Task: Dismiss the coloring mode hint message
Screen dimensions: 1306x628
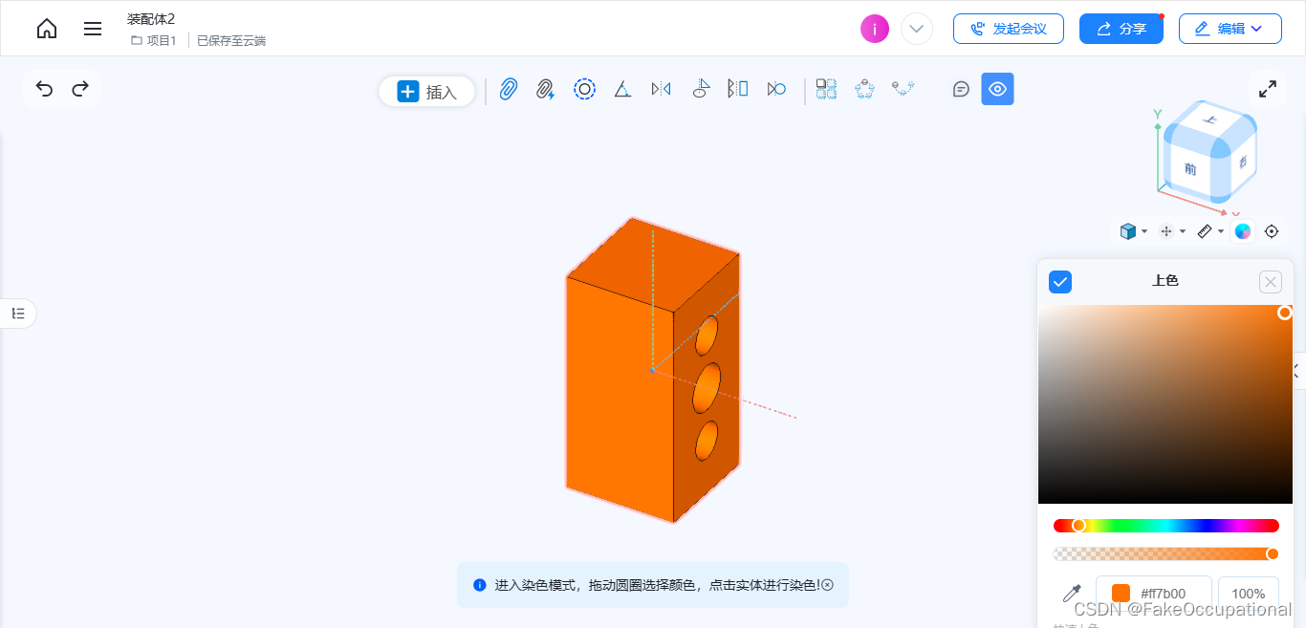Action: click(x=828, y=585)
